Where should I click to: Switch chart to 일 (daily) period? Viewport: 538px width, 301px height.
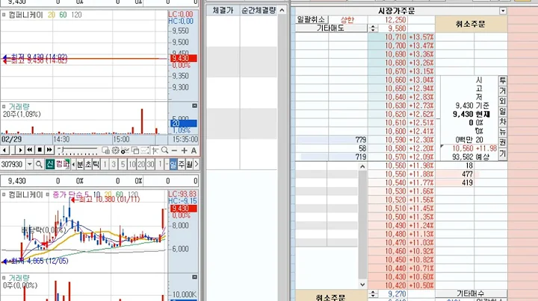173,165
